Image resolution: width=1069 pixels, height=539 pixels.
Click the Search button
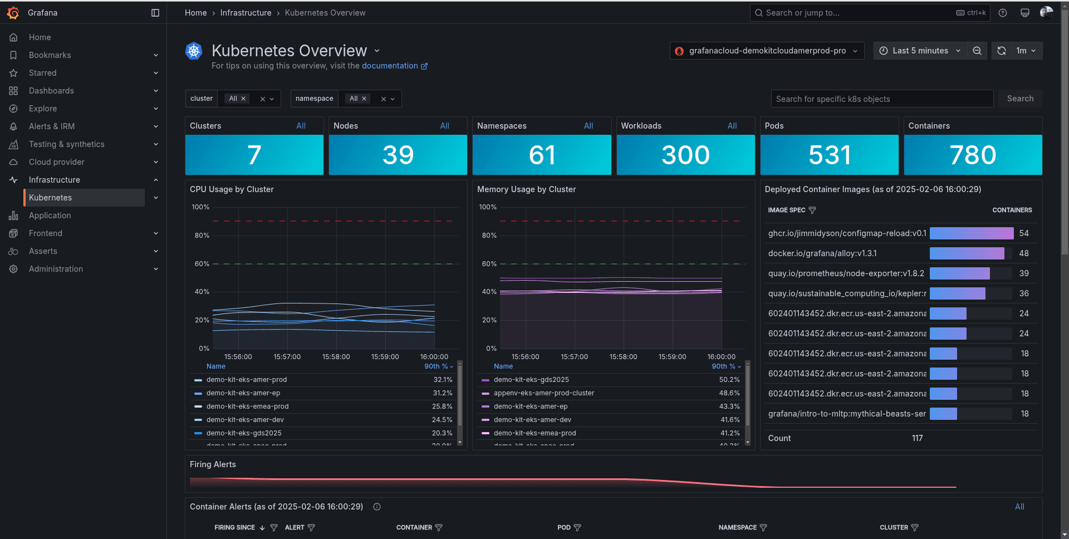pyautogui.click(x=1020, y=99)
